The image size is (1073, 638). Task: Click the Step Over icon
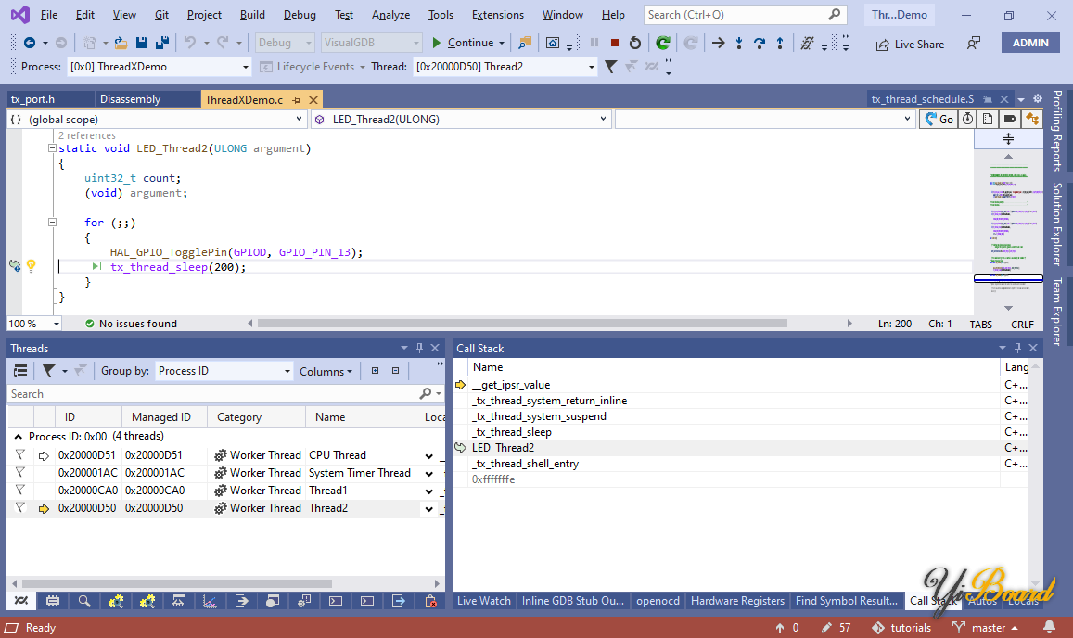tap(760, 43)
